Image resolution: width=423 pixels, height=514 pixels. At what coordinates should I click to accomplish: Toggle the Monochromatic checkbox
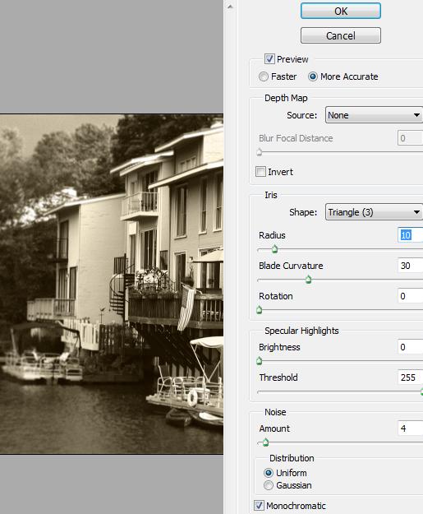tap(259, 506)
